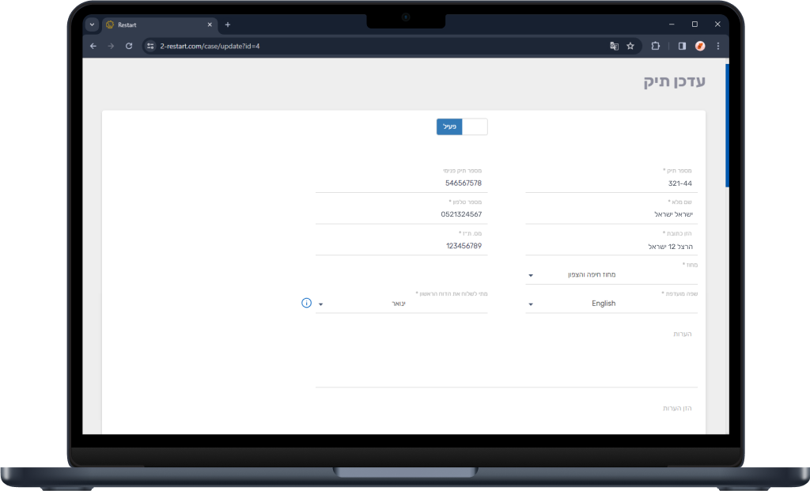Click the browser forward arrow
Screen dimensions: 810x491
[x=111, y=46]
